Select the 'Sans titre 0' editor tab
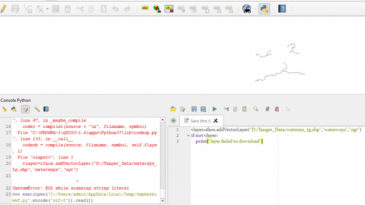 pos(200,121)
